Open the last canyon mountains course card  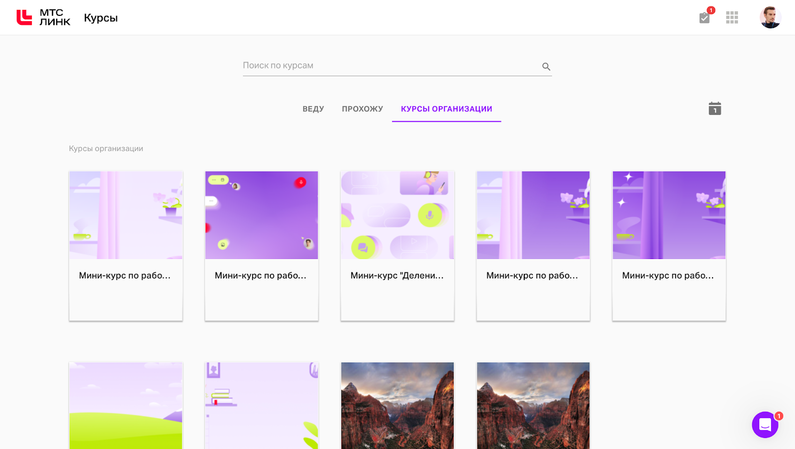coord(533,405)
